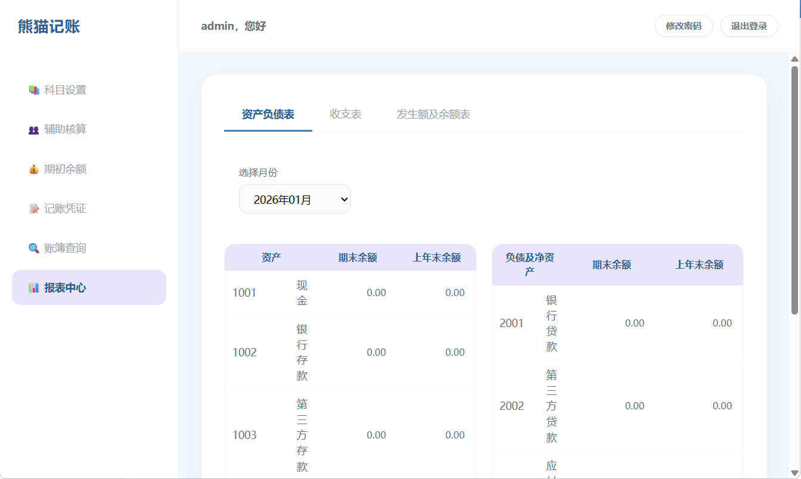Click the 辅助核算 people icon
The image size is (801, 479).
(x=34, y=129)
